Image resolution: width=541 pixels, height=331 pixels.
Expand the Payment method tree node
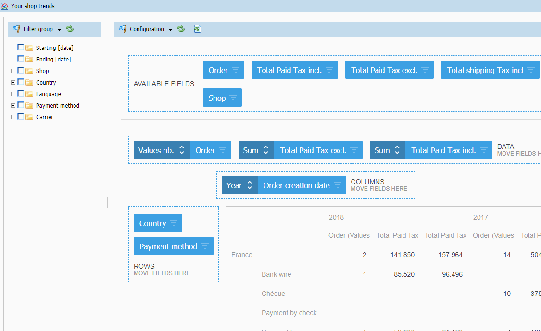tap(13, 105)
